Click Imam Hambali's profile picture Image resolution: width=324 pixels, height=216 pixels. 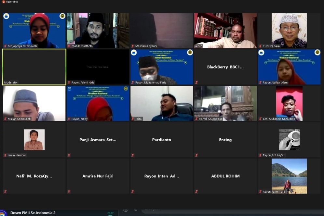point(34,140)
